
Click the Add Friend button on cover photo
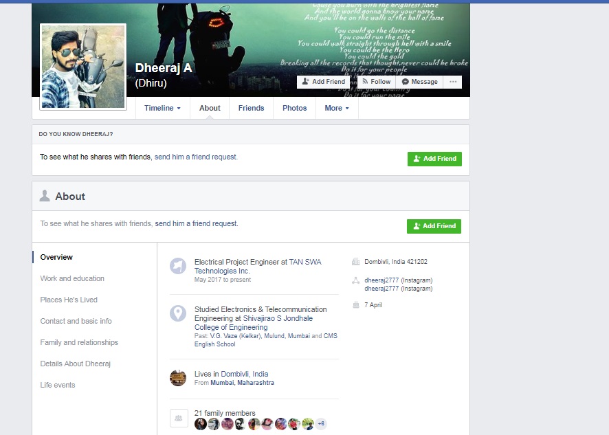(x=323, y=82)
